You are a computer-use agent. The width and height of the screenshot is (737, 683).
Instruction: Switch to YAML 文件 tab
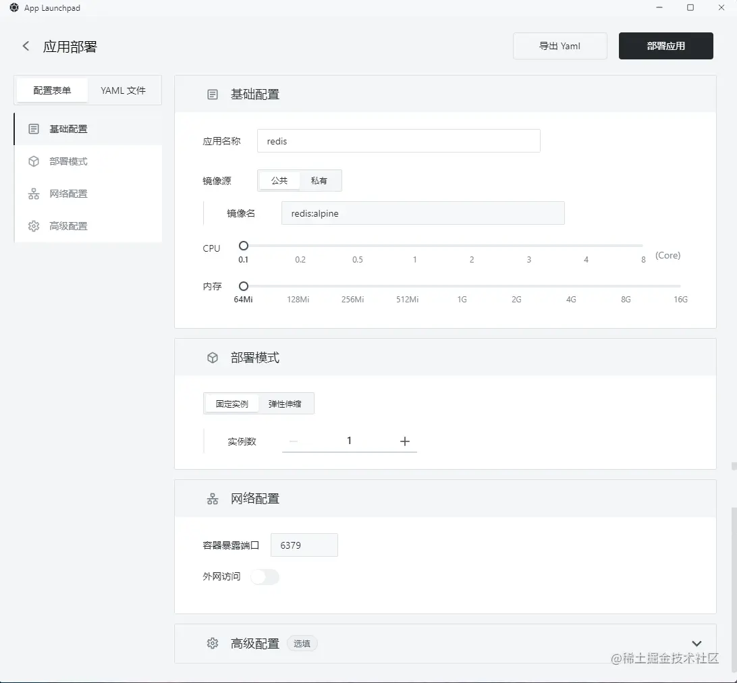pos(123,90)
